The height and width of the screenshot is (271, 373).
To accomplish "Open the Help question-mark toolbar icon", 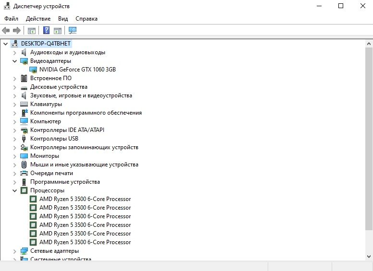I will click(x=47, y=30).
